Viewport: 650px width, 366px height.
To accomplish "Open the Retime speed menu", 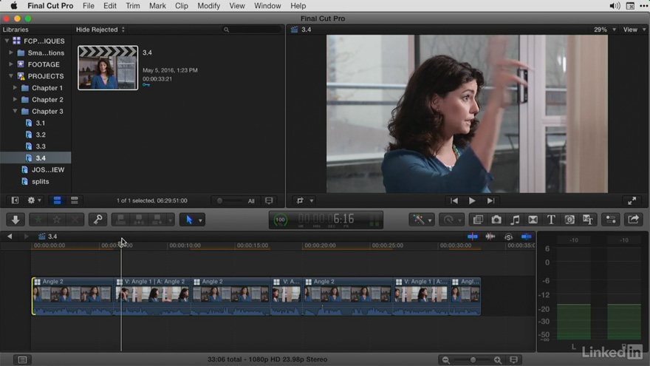I will pyautogui.click(x=452, y=220).
